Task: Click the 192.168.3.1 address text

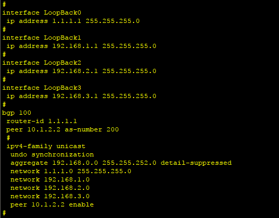Action: [75, 96]
